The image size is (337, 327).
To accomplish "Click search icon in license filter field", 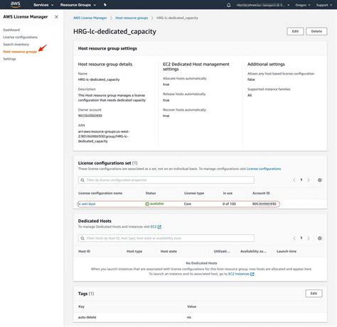I will coord(82,180).
